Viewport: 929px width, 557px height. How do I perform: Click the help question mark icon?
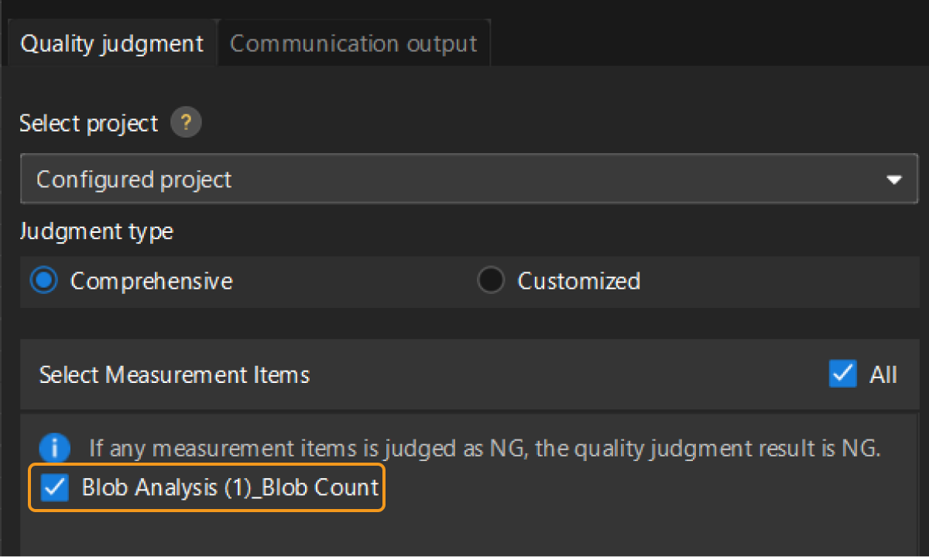tap(186, 123)
